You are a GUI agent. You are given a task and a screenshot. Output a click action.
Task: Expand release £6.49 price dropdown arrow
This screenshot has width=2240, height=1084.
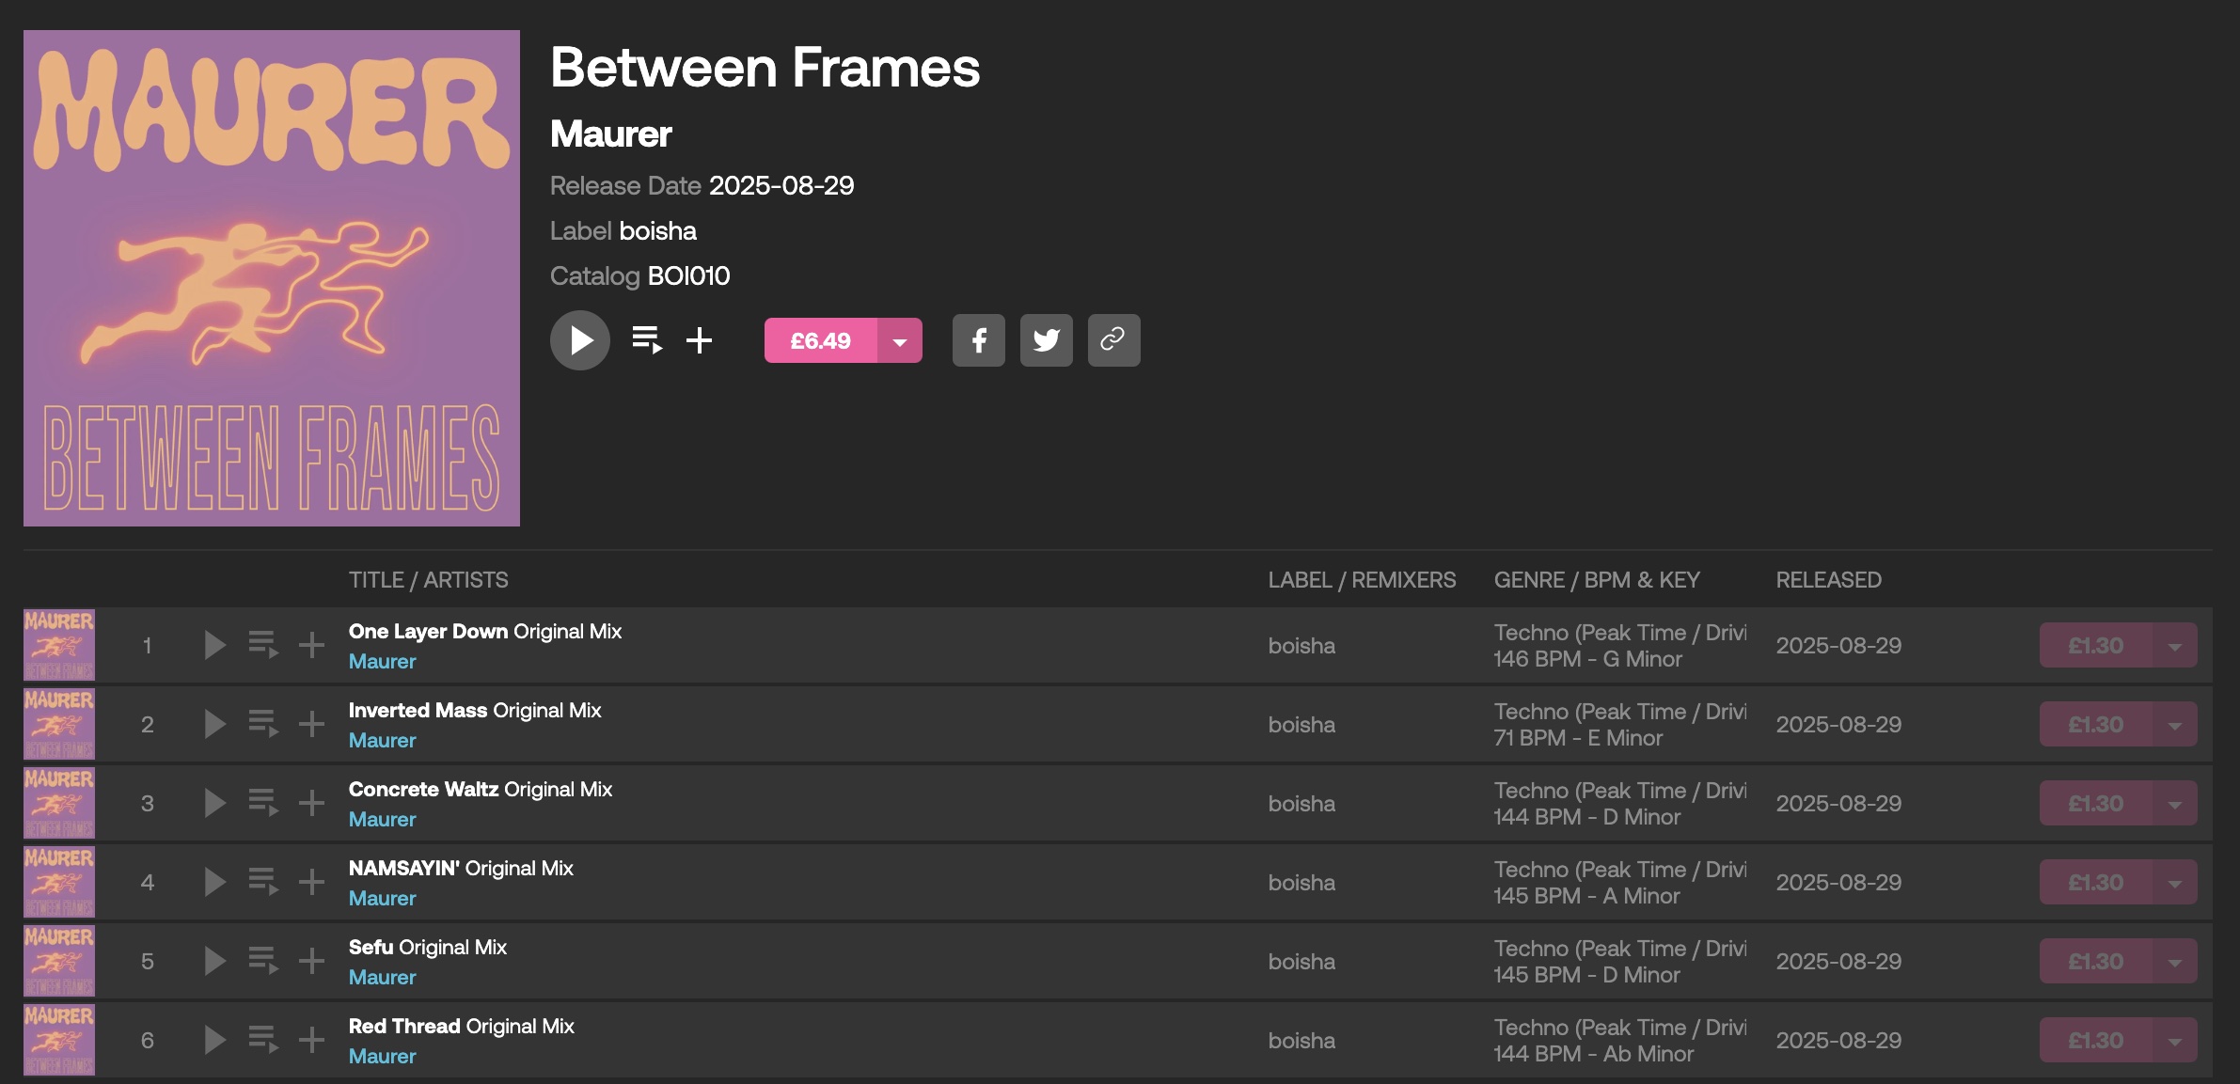900,340
